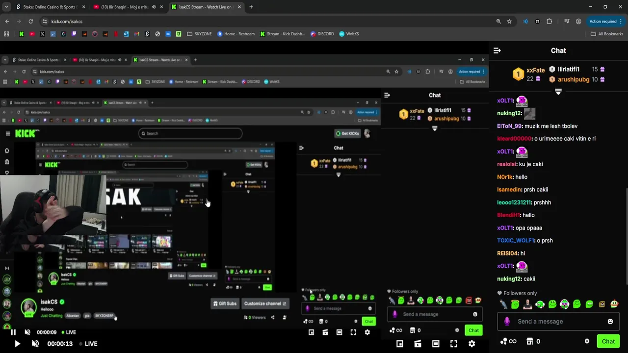The height and width of the screenshot is (353, 628).
Task: Focus the main Send a message field
Action: coord(558,322)
